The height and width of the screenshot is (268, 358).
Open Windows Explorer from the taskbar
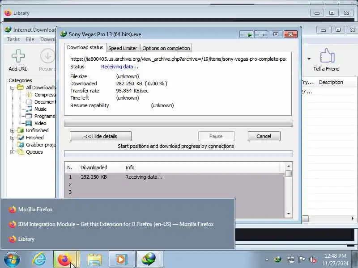94,260
